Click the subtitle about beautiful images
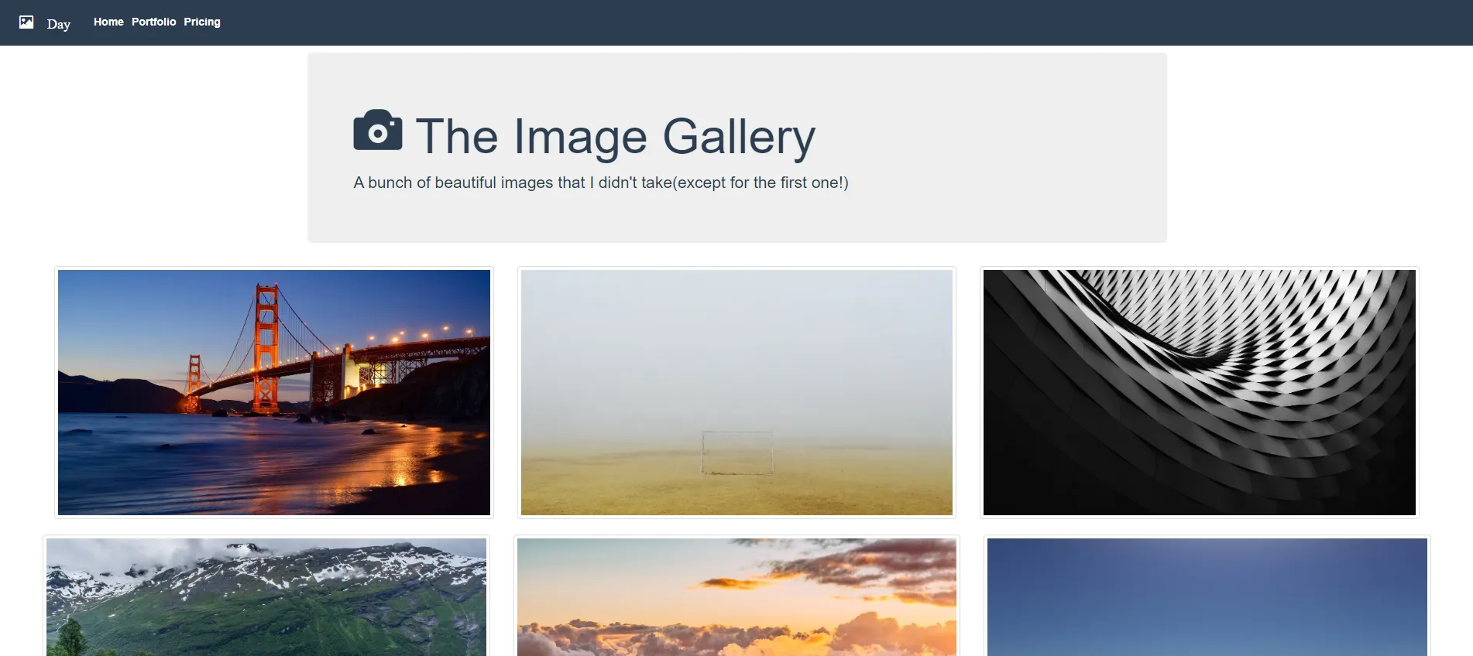This screenshot has height=656, width=1473. click(601, 183)
